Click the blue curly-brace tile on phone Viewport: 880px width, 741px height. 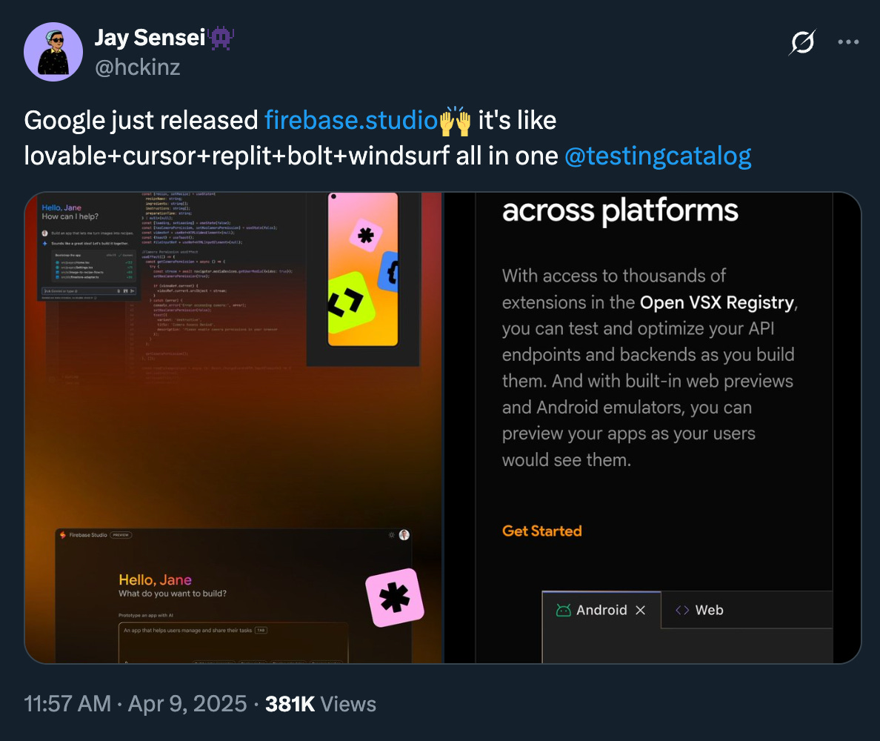389,272
